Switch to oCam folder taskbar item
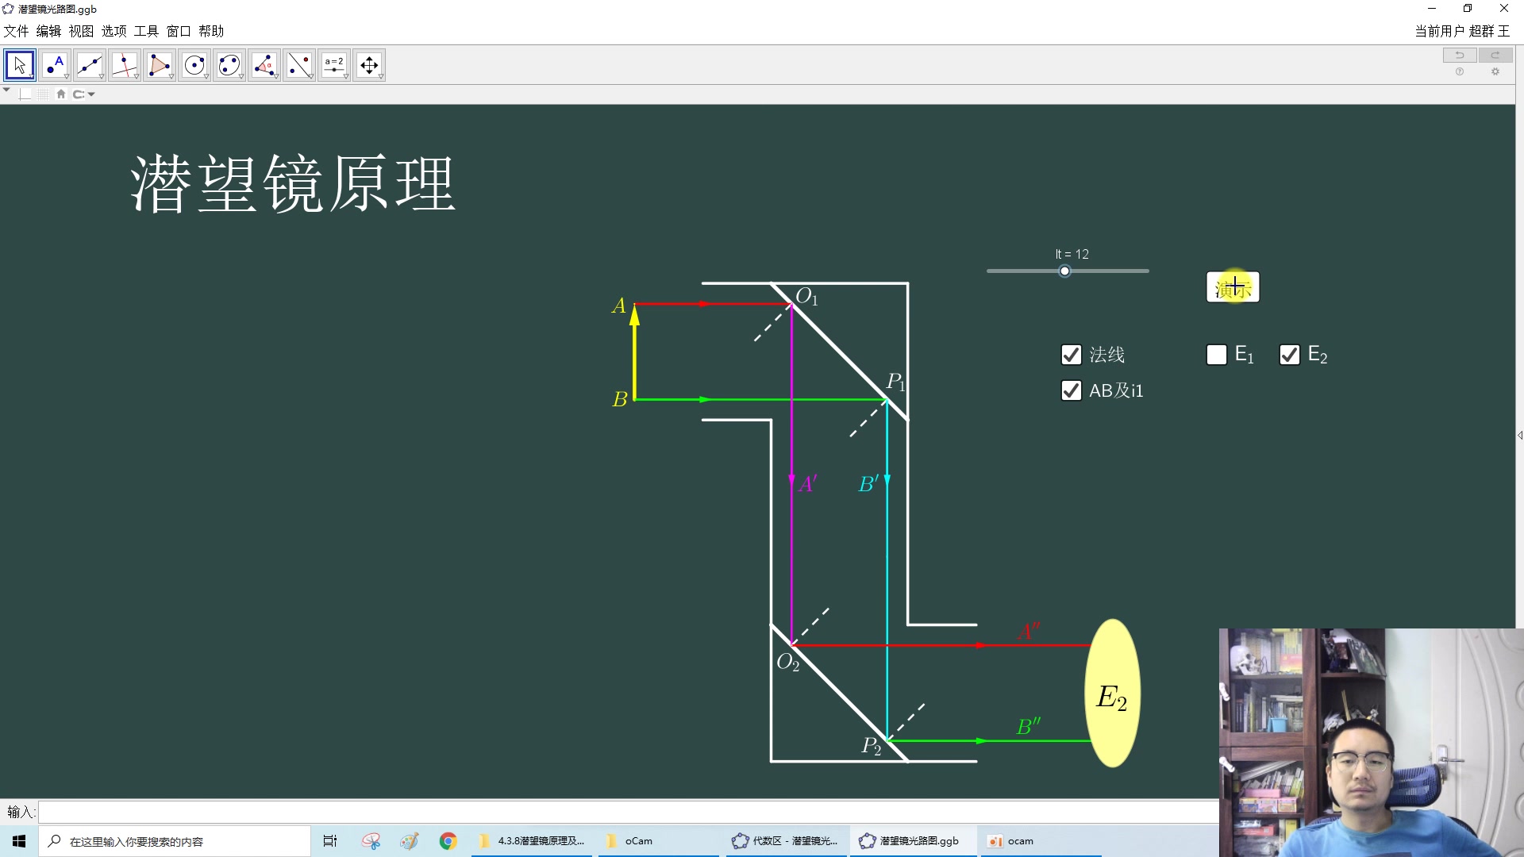 click(x=659, y=841)
